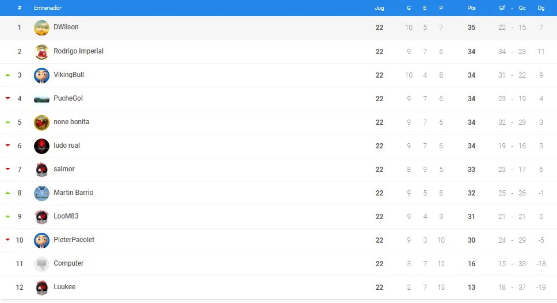Image resolution: width=557 pixels, height=303 pixels.
Task: Sort by the Entrenador column header
Action: click(48, 8)
